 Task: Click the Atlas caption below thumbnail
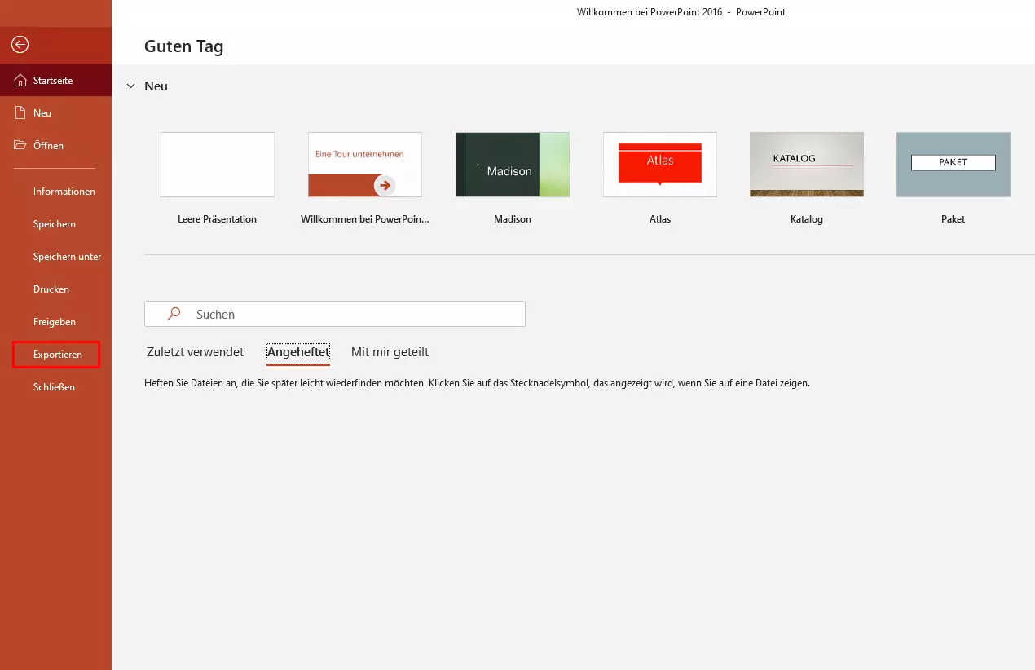coord(660,219)
